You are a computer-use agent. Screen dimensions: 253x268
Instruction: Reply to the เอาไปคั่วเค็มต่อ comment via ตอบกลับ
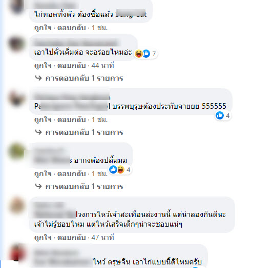(x=72, y=65)
